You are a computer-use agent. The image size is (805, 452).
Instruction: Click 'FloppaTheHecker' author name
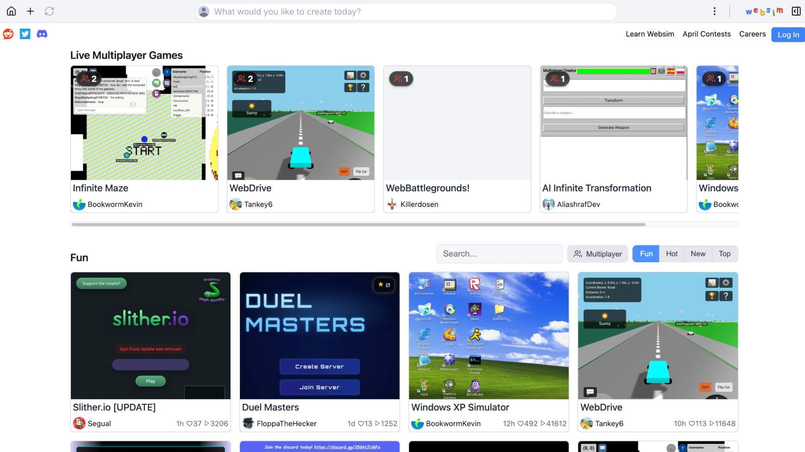(287, 424)
